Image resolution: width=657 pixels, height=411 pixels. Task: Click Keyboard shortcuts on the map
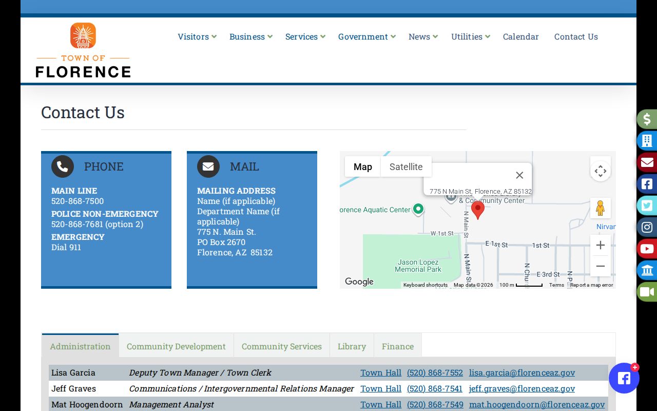pos(426,285)
